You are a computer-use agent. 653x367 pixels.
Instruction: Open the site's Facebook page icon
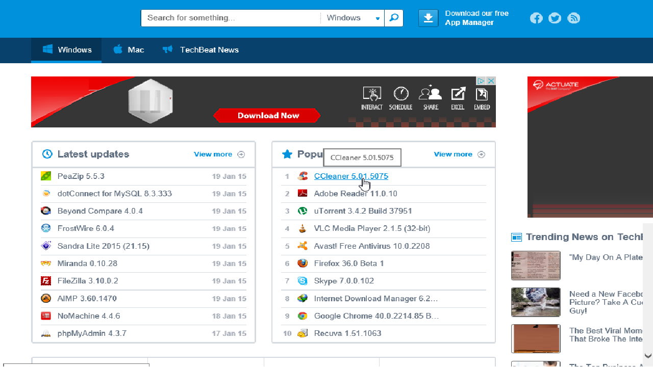[536, 18]
